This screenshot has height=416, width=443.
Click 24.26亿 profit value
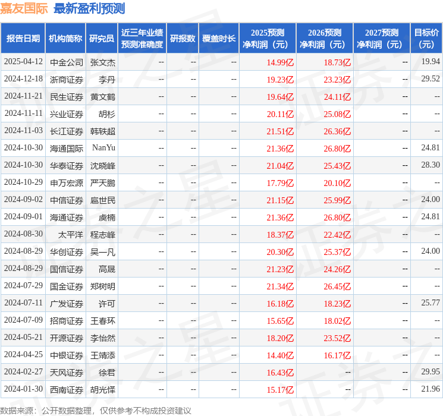click(x=337, y=269)
